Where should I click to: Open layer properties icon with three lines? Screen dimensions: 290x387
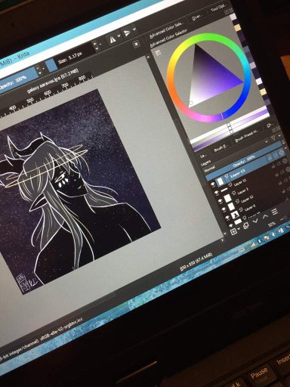275,212
